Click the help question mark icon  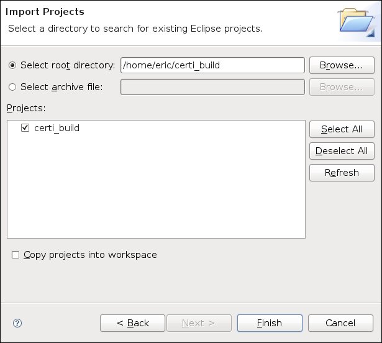coord(17,323)
